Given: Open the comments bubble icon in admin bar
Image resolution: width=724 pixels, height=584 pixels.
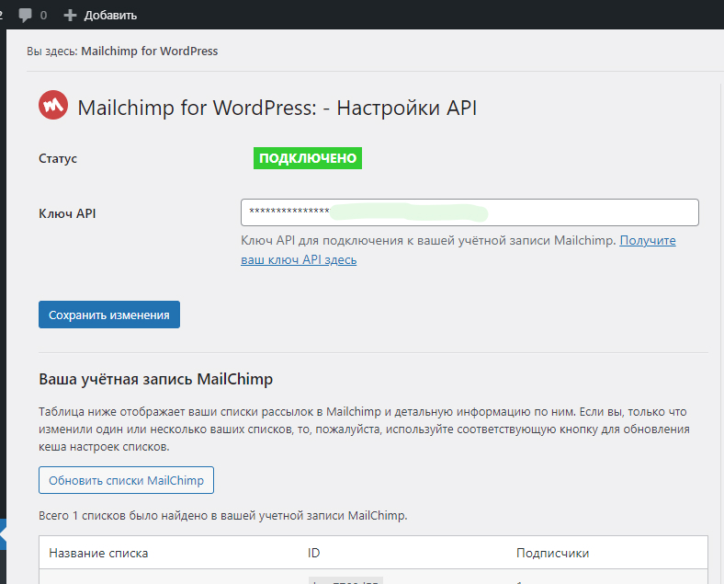Looking at the screenshot, I should pos(26,16).
